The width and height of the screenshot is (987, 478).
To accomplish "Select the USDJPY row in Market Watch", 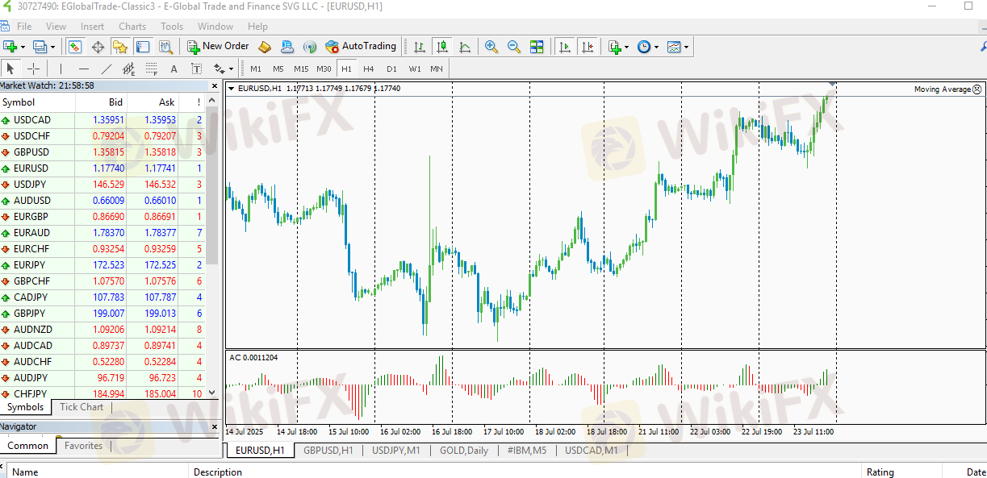I will pos(102,185).
